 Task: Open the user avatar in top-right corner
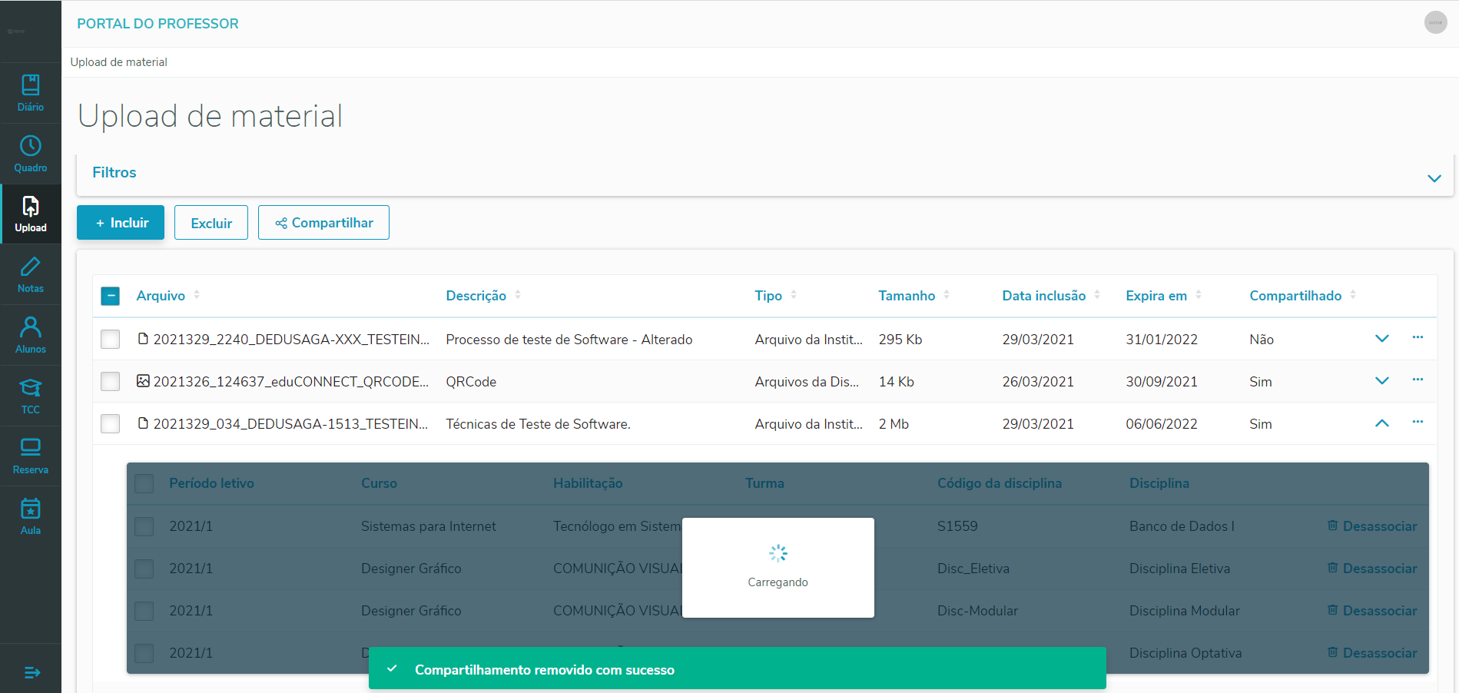point(1435,22)
